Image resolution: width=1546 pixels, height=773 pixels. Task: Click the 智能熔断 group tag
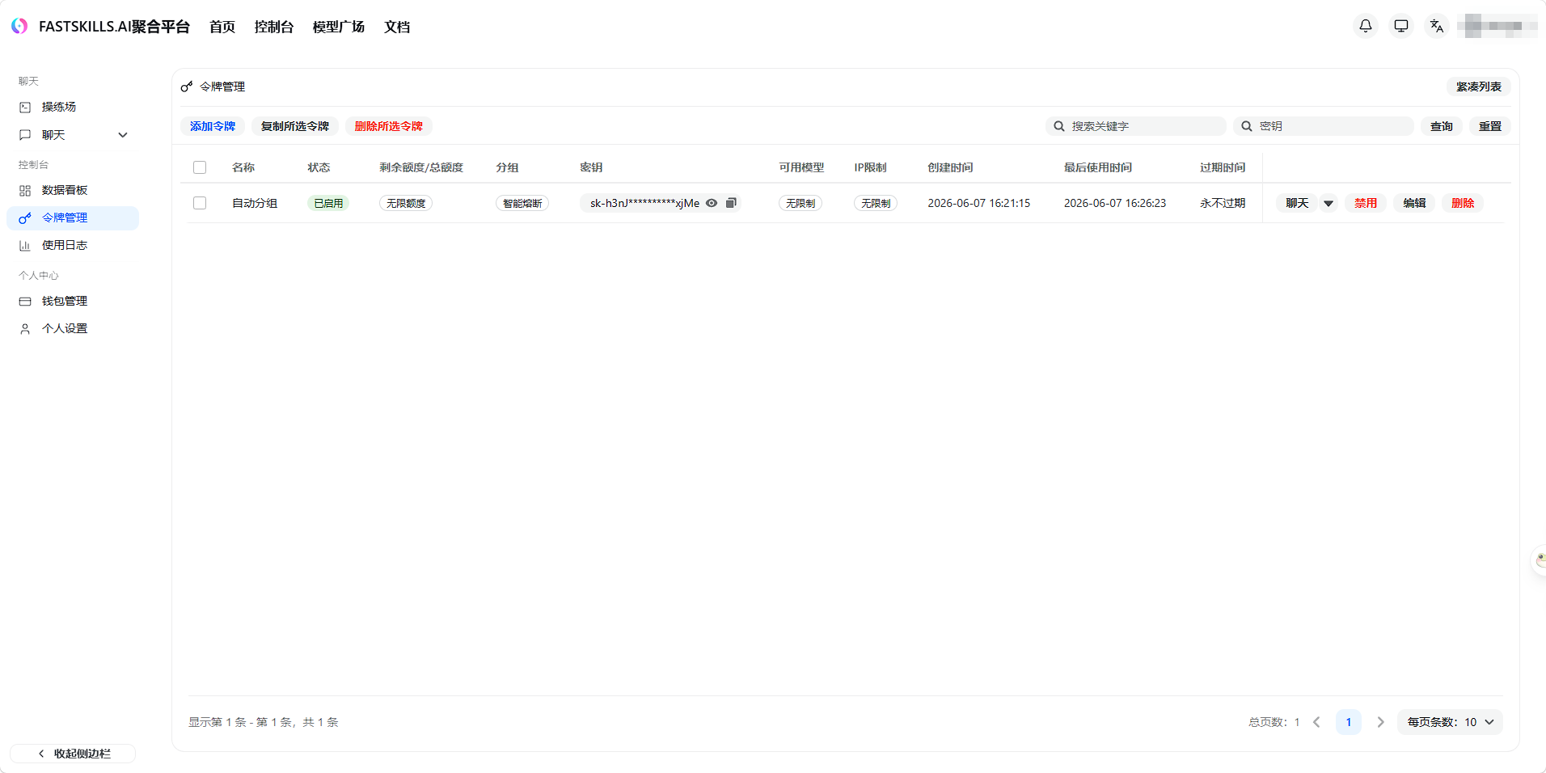(522, 203)
